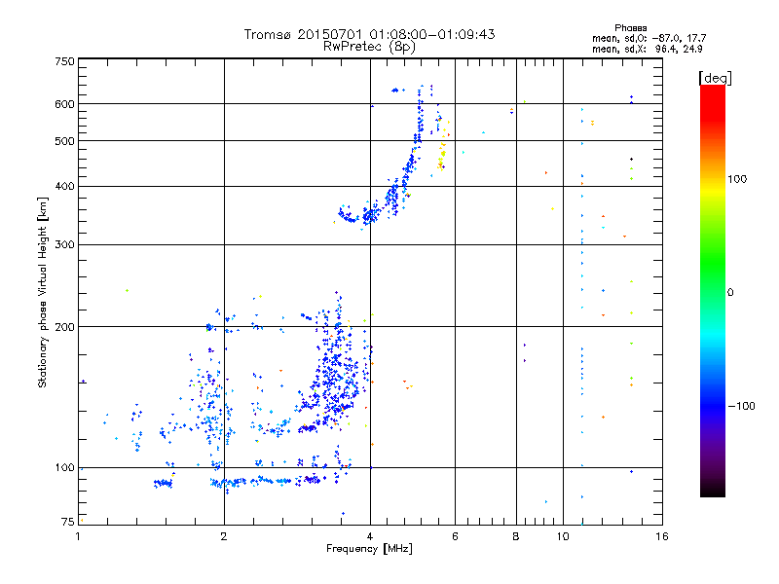This screenshot has width=779, height=584.
Task: Click the RwPretec (8p) subtitle
Action: [x=369, y=47]
